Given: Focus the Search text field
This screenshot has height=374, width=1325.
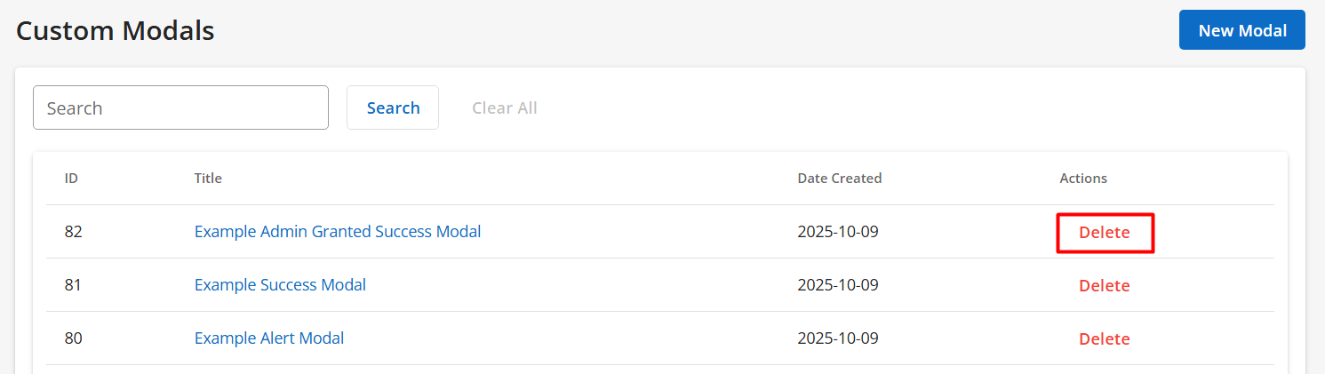Looking at the screenshot, I should point(180,107).
